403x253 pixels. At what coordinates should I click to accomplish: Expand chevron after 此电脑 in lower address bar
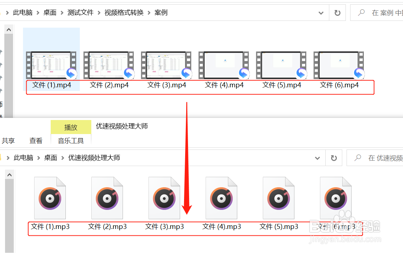click(x=38, y=158)
